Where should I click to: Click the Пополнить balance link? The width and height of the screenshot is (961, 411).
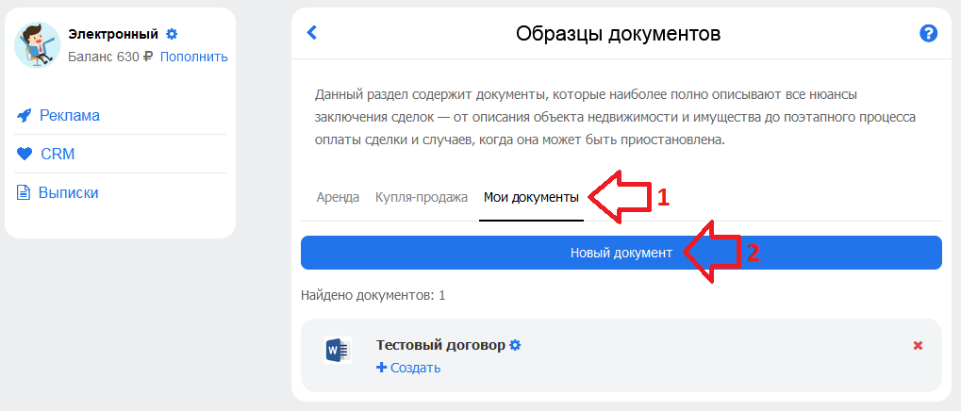pyautogui.click(x=193, y=57)
